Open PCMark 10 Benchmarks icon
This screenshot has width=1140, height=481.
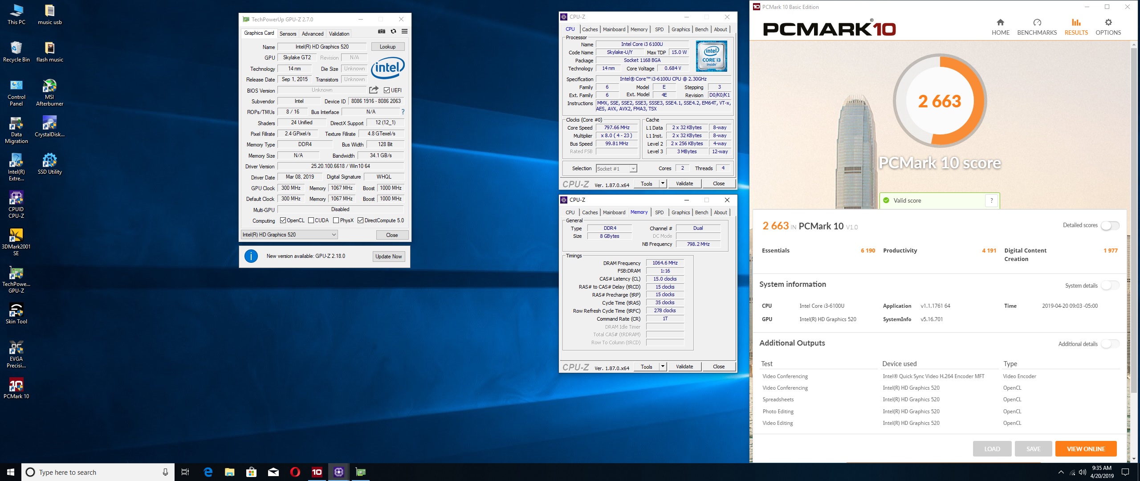tap(1037, 27)
